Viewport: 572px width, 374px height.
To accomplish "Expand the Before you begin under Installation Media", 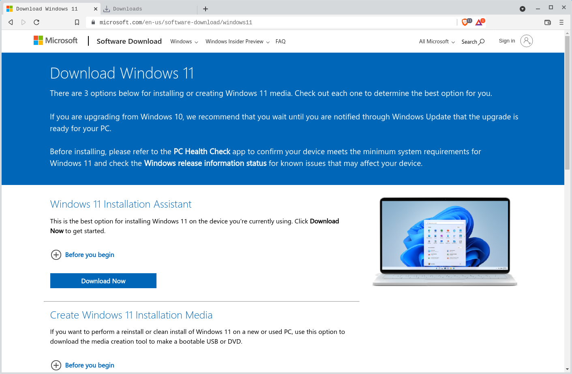I will coord(56,365).
